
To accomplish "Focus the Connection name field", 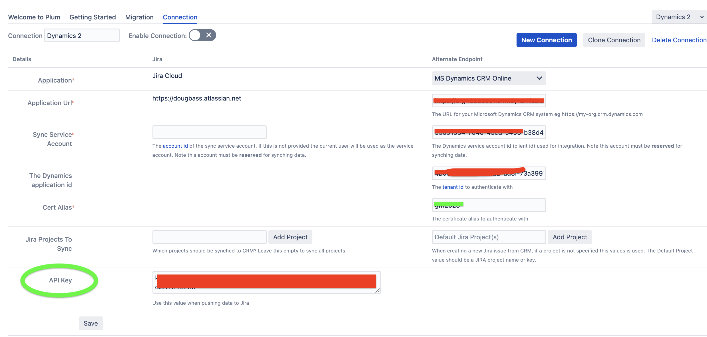I will tap(82, 35).
